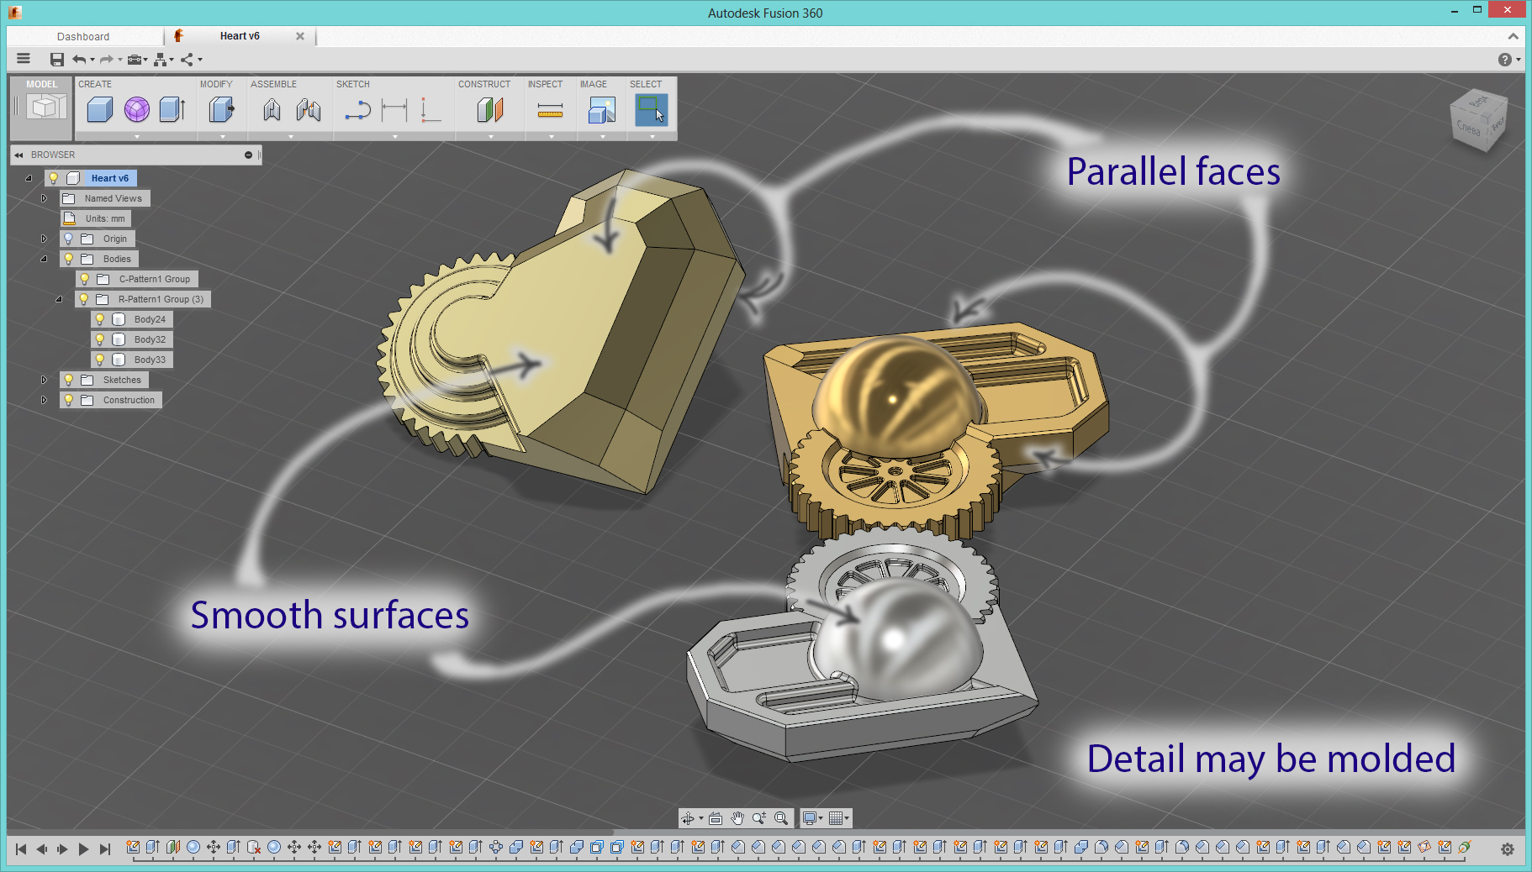The image size is (1532, 872).
Task: Open the MODIFY menu label
Action: [216, 84]
